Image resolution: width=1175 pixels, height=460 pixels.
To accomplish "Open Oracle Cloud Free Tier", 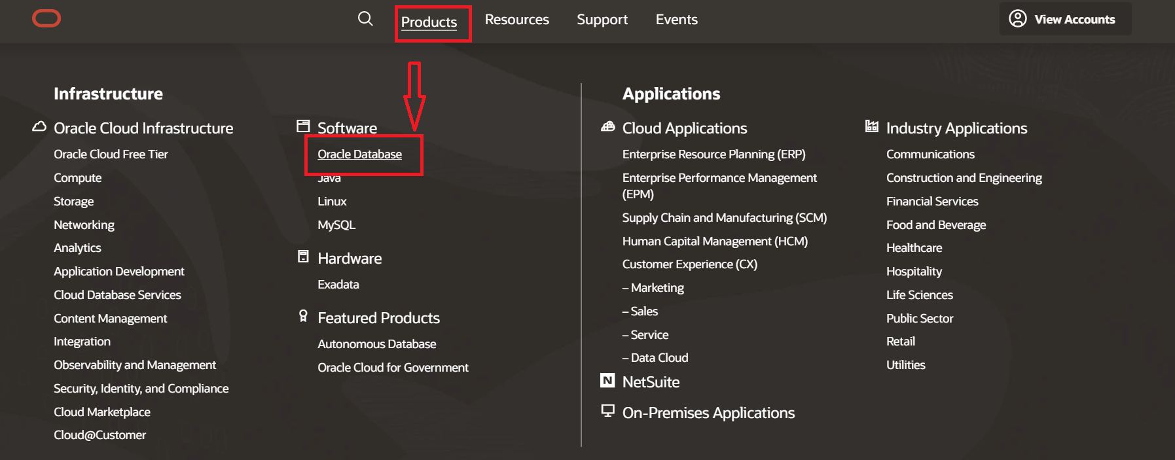I will pyautogui.click(x=111, y=154).
